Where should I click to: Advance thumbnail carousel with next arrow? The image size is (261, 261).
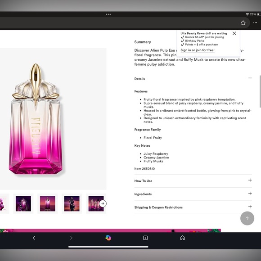tap(103, 203)
